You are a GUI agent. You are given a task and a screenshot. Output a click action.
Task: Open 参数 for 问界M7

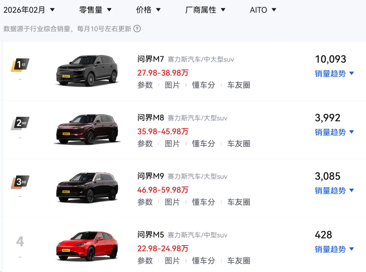(x=145, y=85)
